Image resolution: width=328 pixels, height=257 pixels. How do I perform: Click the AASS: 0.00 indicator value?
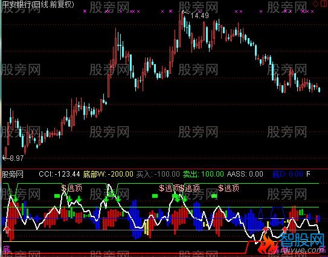[x=245, y=174]
